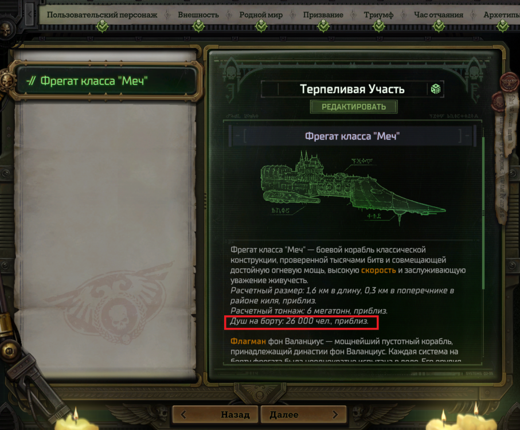Click the checkmark badge under Внешность
Screen dimensions: 520x430
(x=198, y=26)
